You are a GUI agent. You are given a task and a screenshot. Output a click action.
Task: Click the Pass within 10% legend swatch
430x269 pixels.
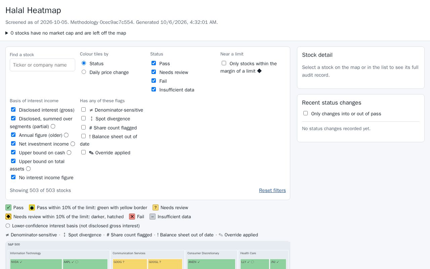click(x=32, y=207)
